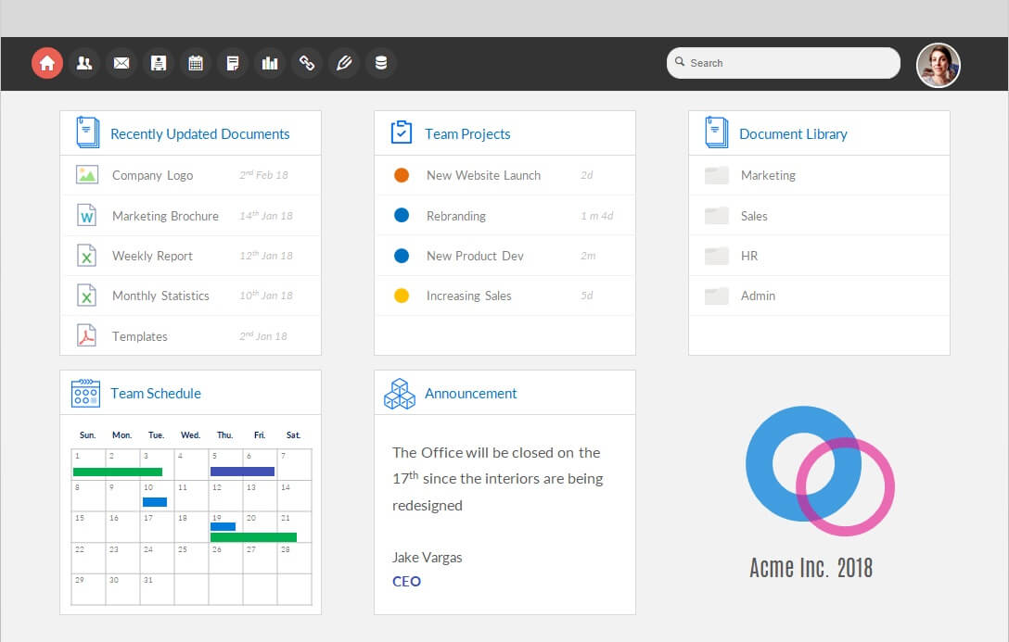Select the green event bar spanning days 19-21
Screen dimensions: 1009x642
click(x=253, y=536)
